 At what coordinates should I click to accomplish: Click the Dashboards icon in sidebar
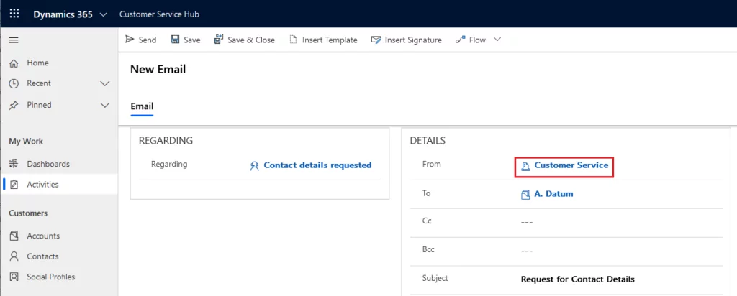14,164
